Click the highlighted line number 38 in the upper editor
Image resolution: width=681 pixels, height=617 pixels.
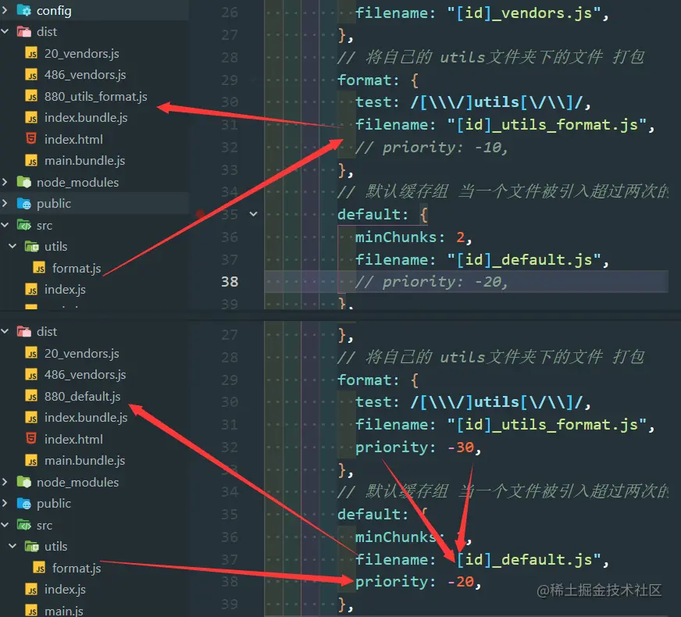coord(230,281)
